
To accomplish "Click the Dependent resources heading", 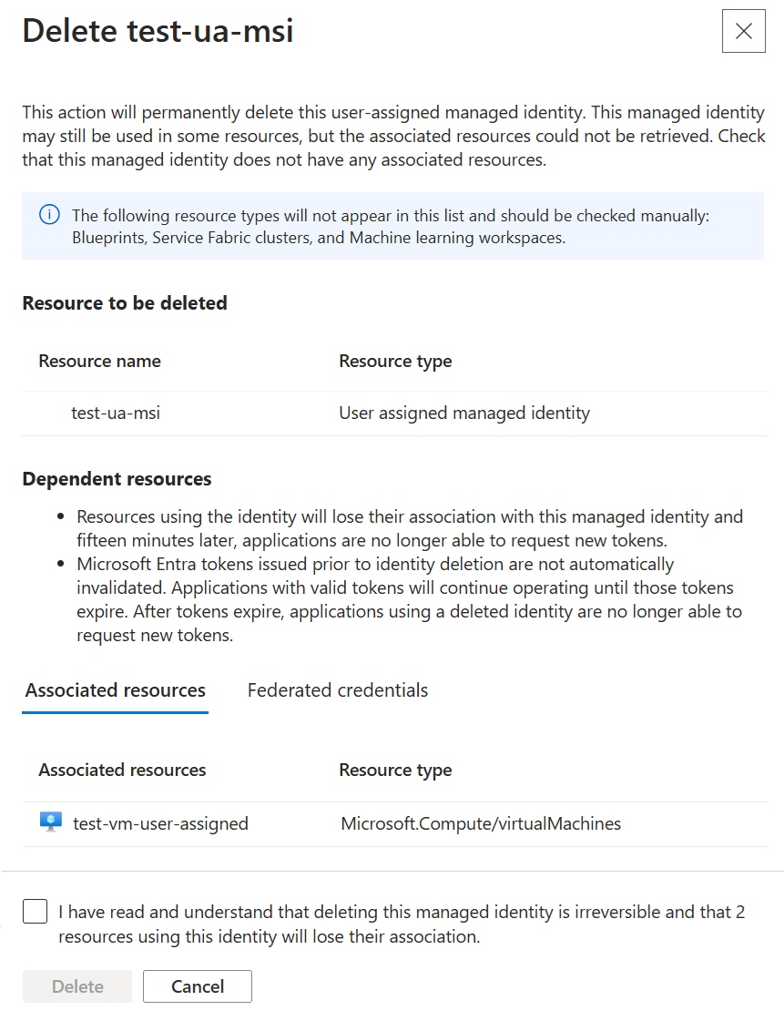I will (x=117, y=479).
